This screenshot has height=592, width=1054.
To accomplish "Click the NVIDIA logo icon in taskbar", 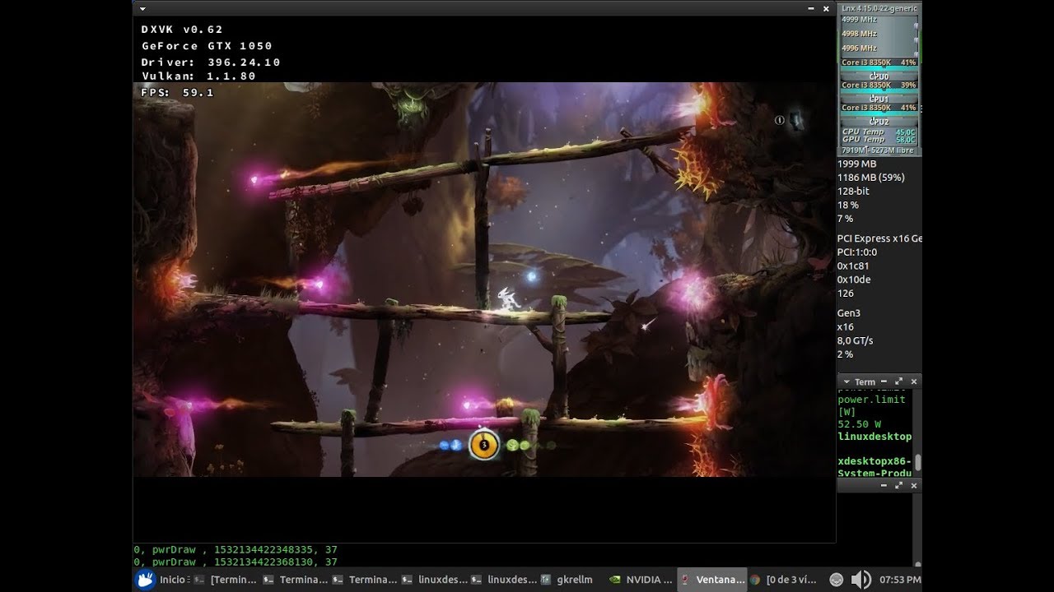I will pyautogui.click(x=614, y=580).
